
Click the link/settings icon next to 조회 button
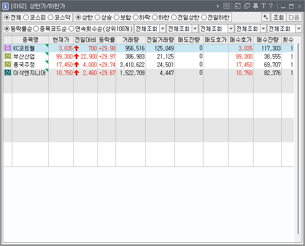click(266, 17)
